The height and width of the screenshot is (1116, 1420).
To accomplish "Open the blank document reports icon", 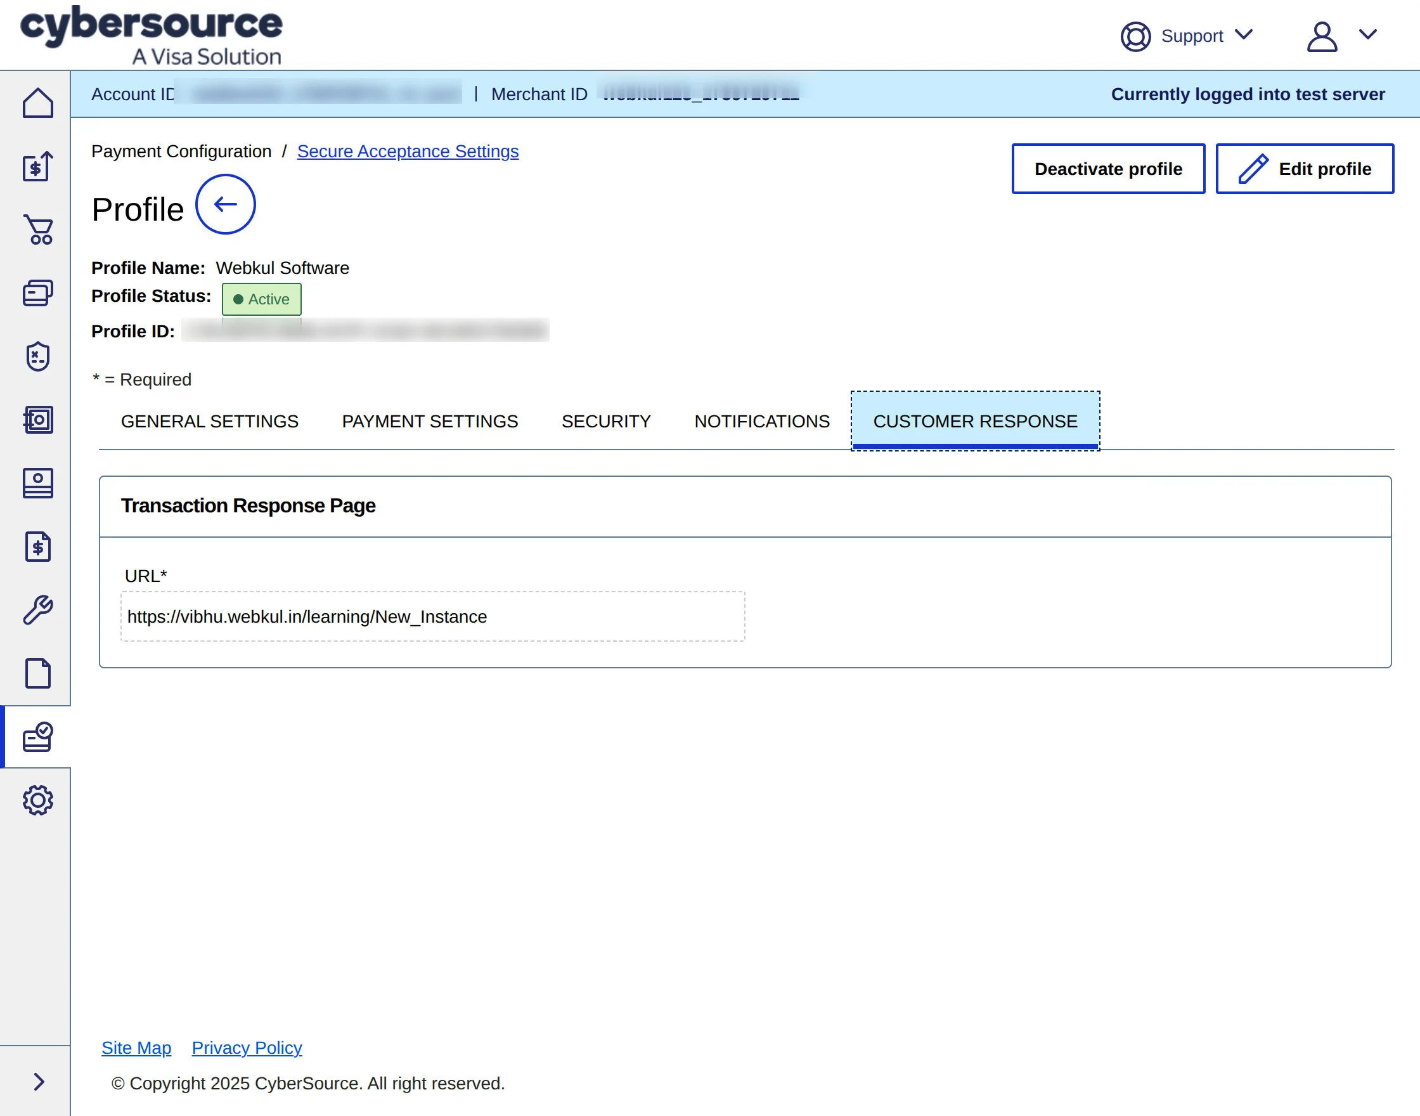I will point(38,673).
